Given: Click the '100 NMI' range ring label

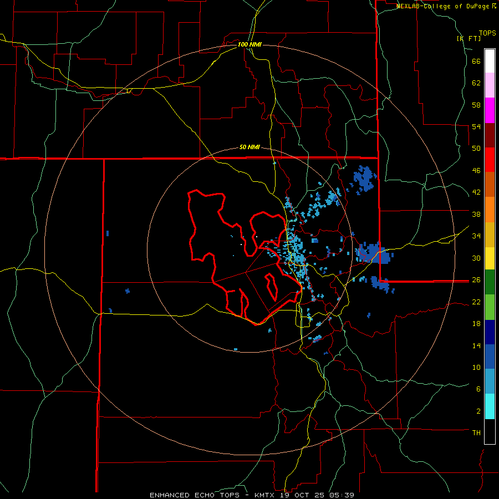Looking at the screenshot, I should pos(249,44).
